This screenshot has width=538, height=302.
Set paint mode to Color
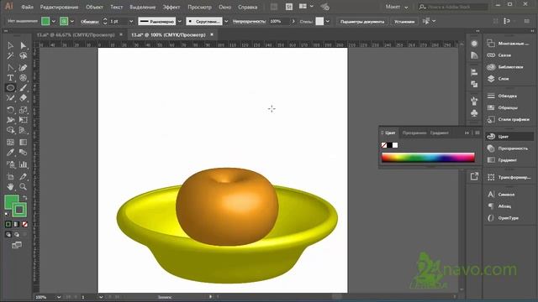pyautogui.click(x=8, y=224)
